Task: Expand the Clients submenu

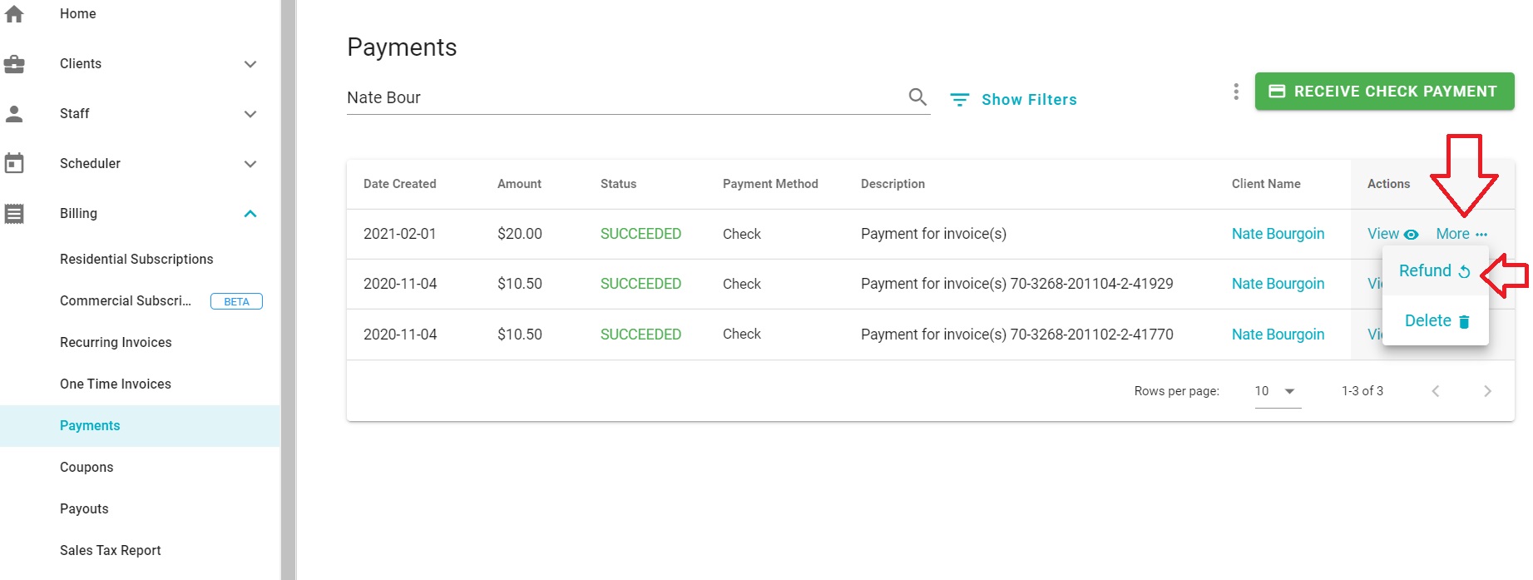Action: [x=250, y=64]
